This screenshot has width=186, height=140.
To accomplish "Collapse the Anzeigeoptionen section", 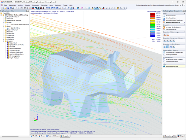I will coord(184,57).
